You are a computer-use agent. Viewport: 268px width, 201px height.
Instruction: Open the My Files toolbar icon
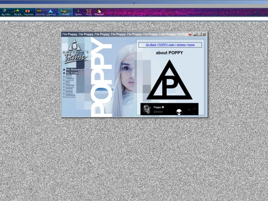coord(5,11)
